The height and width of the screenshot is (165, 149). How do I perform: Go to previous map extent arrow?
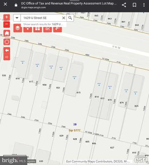7,50
